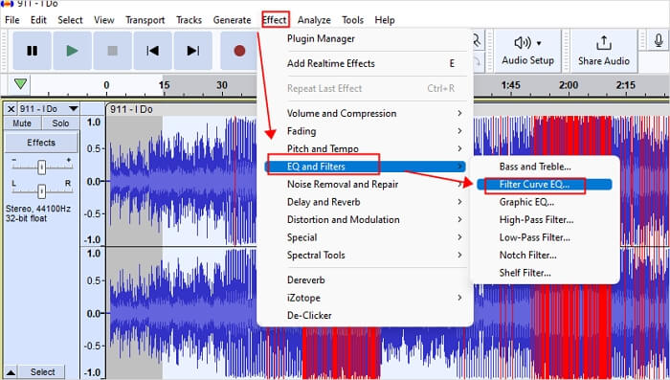Open the track Effects panel
The image size is (670, 380).
point(41,143)
